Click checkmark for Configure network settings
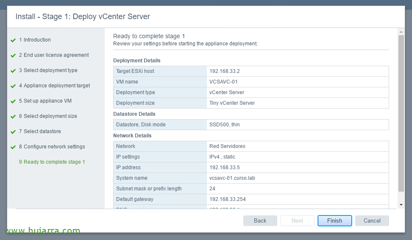This screenshot has width=412, height=240. pyautogui.click(x=13, y=147)
